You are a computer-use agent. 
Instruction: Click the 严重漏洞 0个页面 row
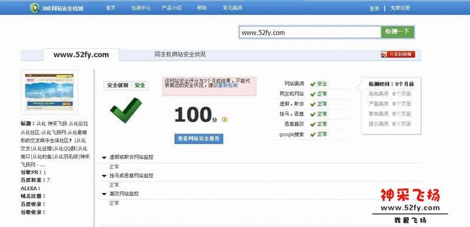tap(390, 104)
